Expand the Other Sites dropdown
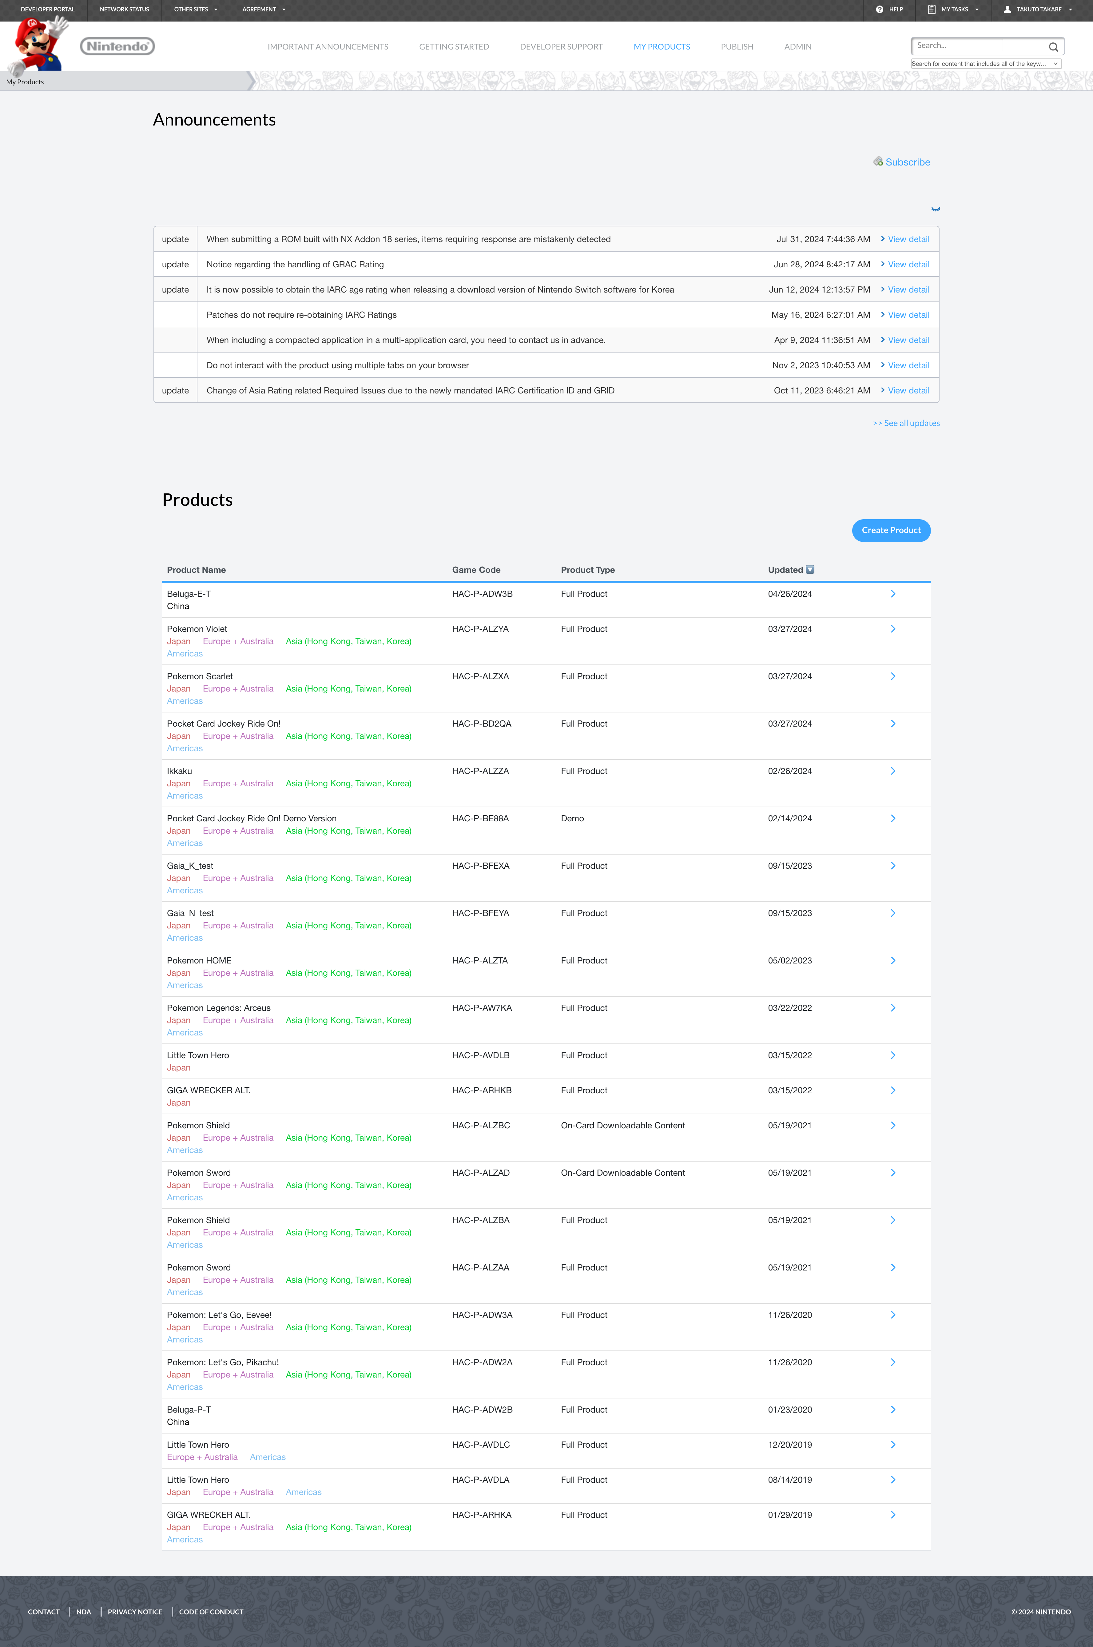This screenshot has width=1093, height=1647. 196,10
